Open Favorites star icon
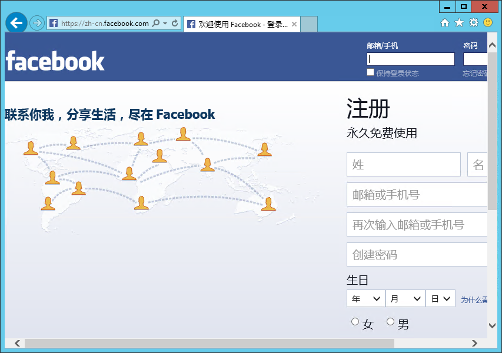 point(459,23)
